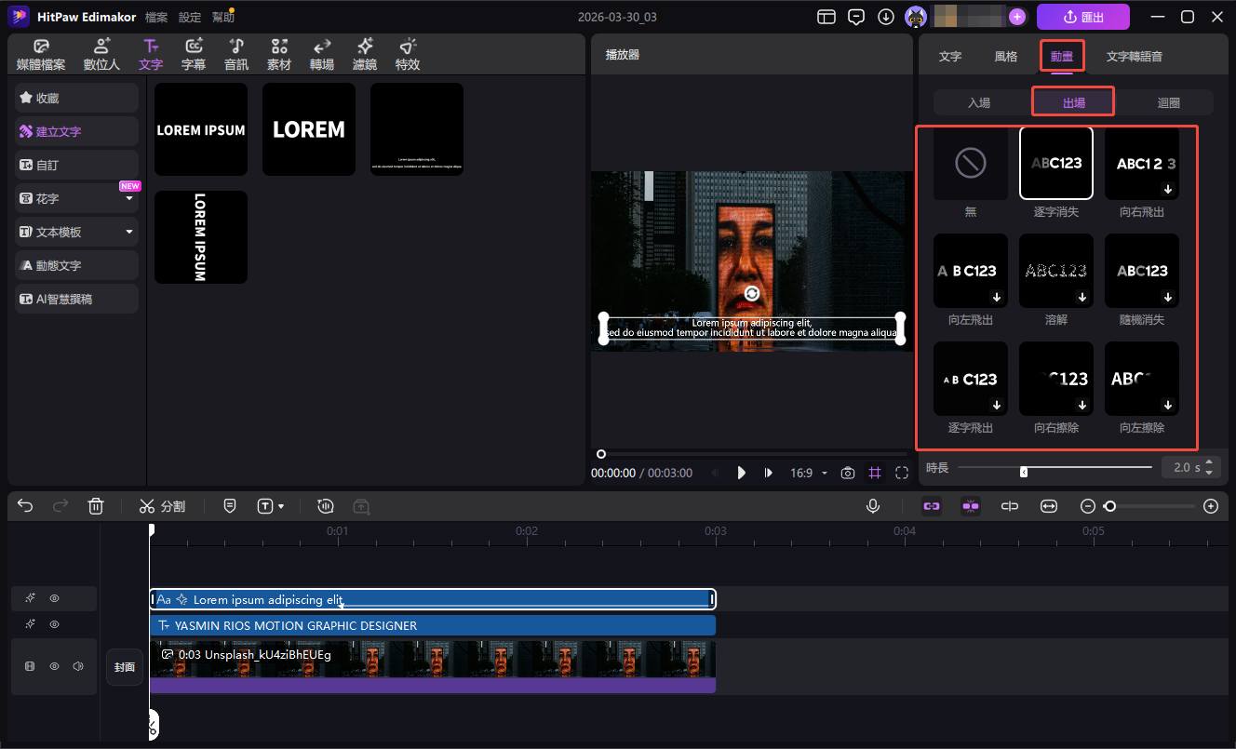Image resolution: width=1236 pixels, height=749 pixels.
Task: Expand the 文本模板 category in sidebar
Action: pyautogui.click(x=129, y=232)
